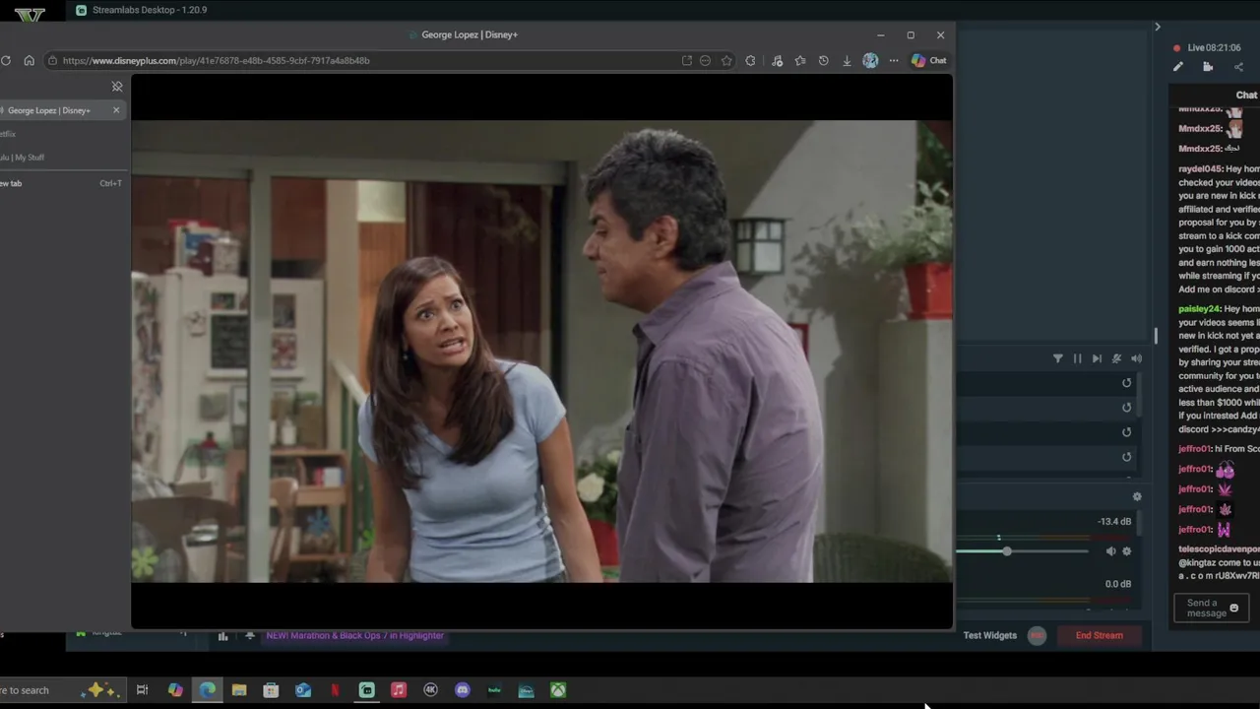Click the third row refresh icon
Viewport: 1260px width, 709px height.
point(1127,432)
